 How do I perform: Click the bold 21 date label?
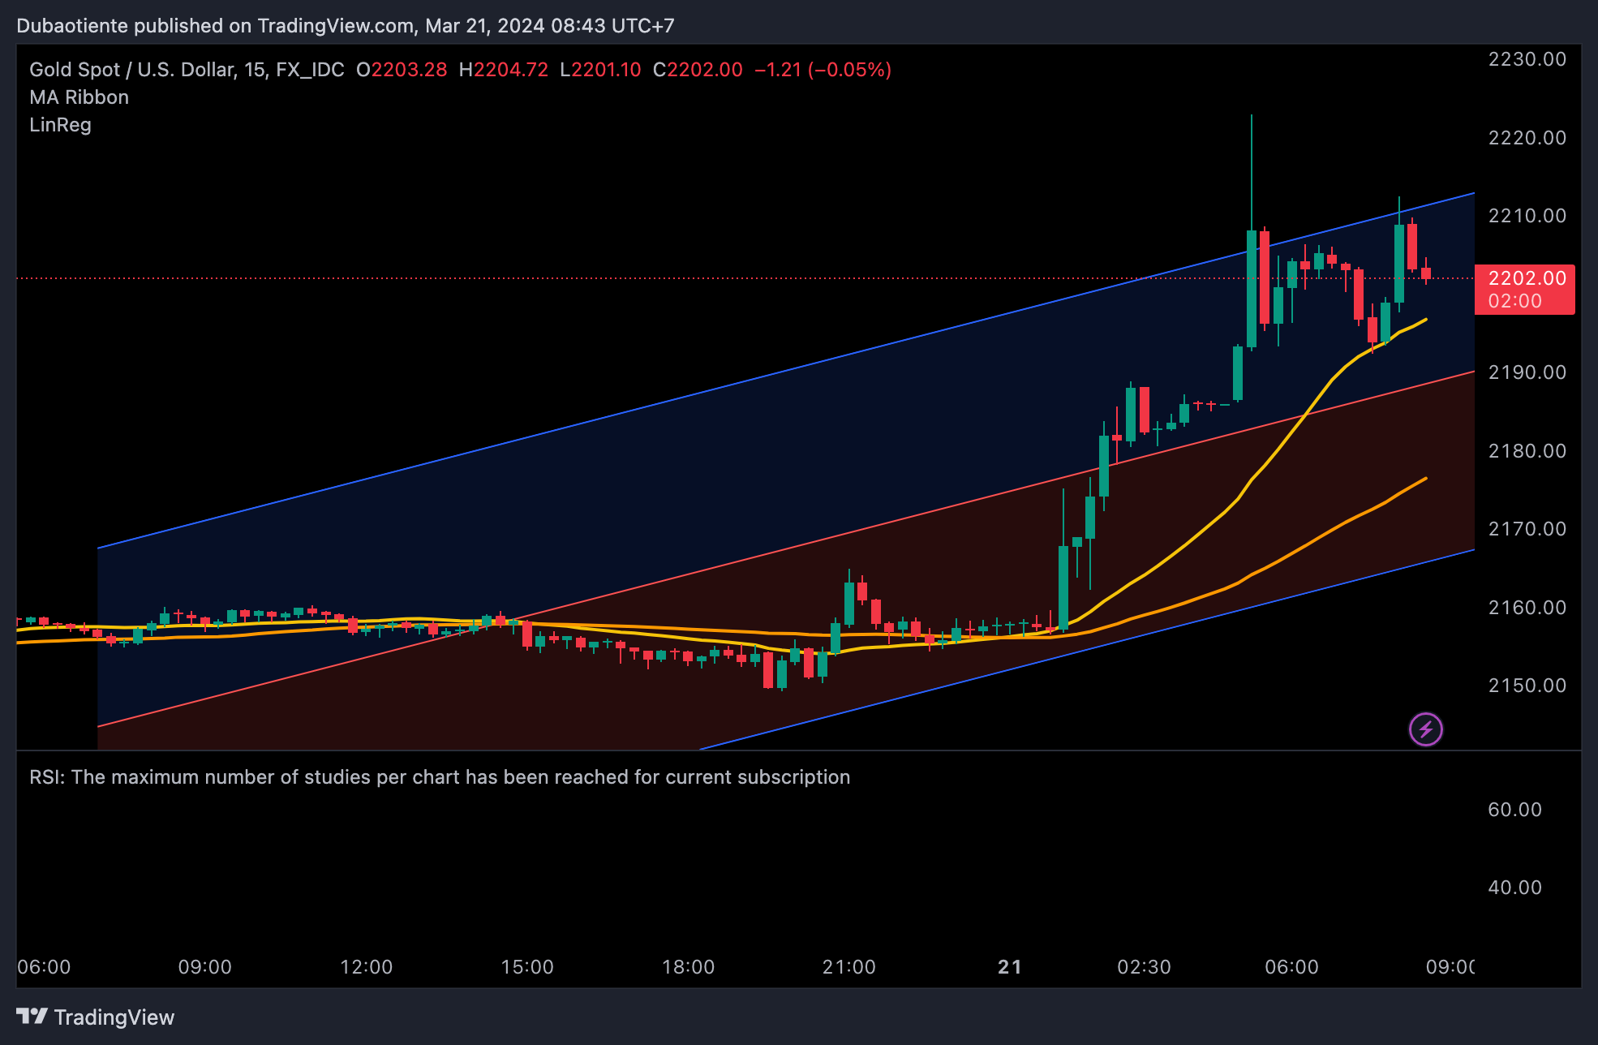click(1010, 967)
